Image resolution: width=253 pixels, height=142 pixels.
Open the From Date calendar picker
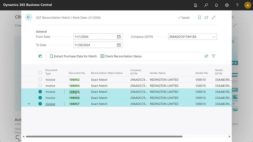pos(119,37)
